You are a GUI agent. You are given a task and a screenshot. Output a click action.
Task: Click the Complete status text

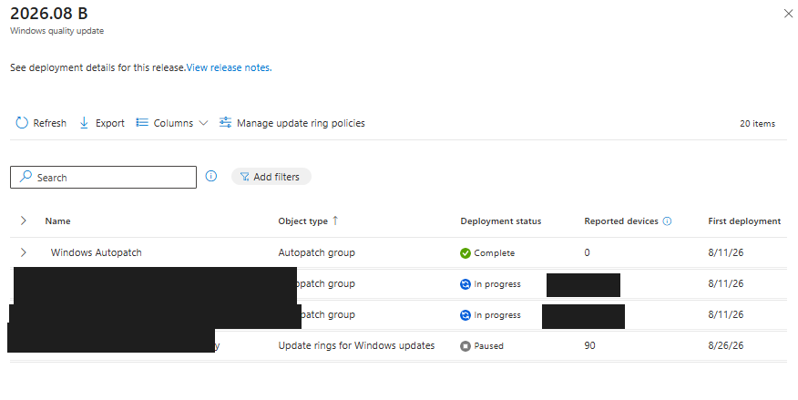point(494,253)
